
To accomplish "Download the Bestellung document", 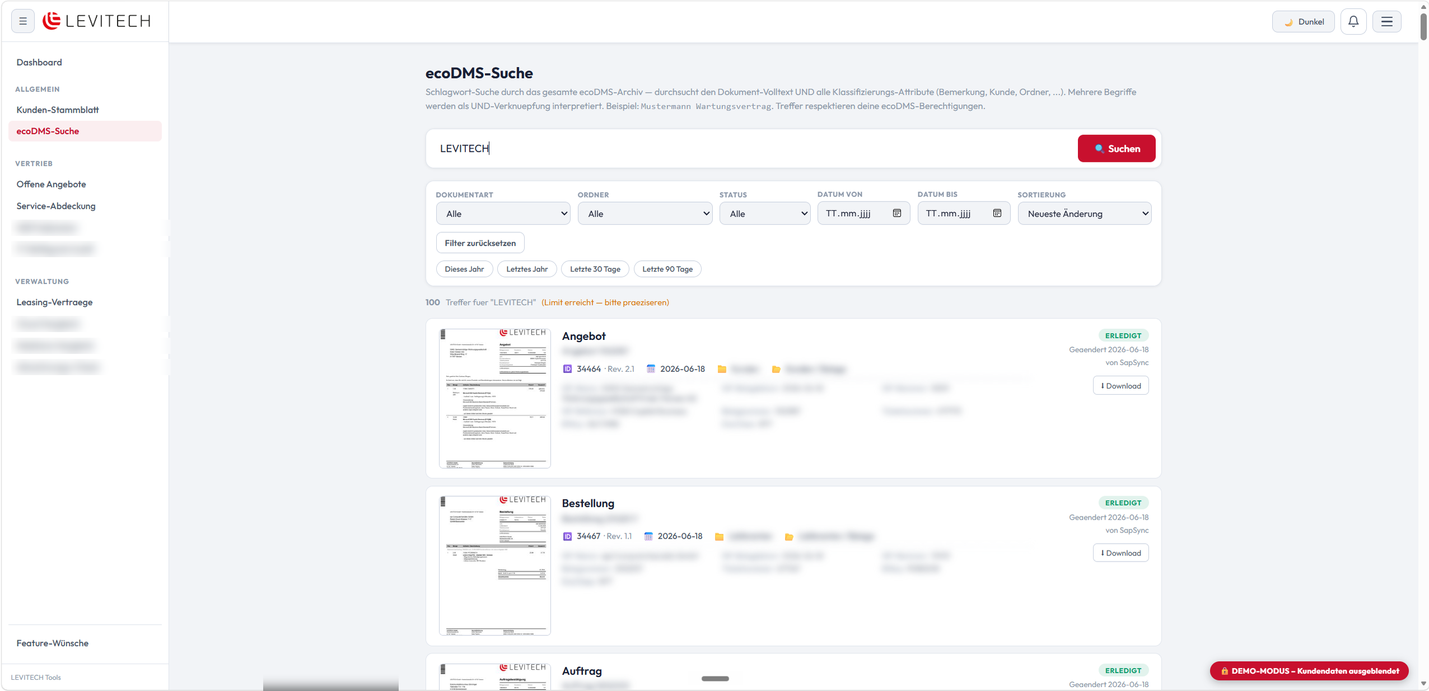I will click(x=1120, y=553).
